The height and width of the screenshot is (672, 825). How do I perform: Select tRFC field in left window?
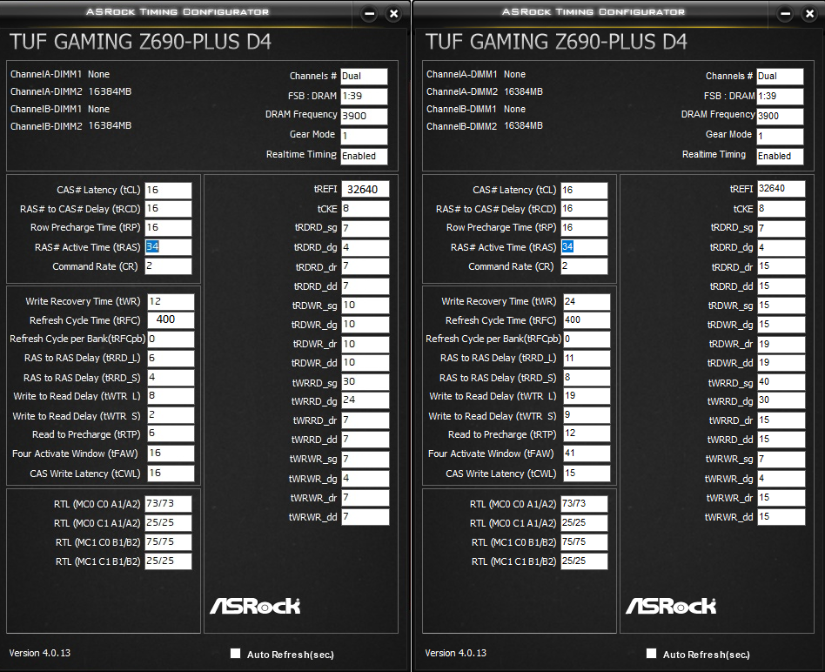click(171, 320)
